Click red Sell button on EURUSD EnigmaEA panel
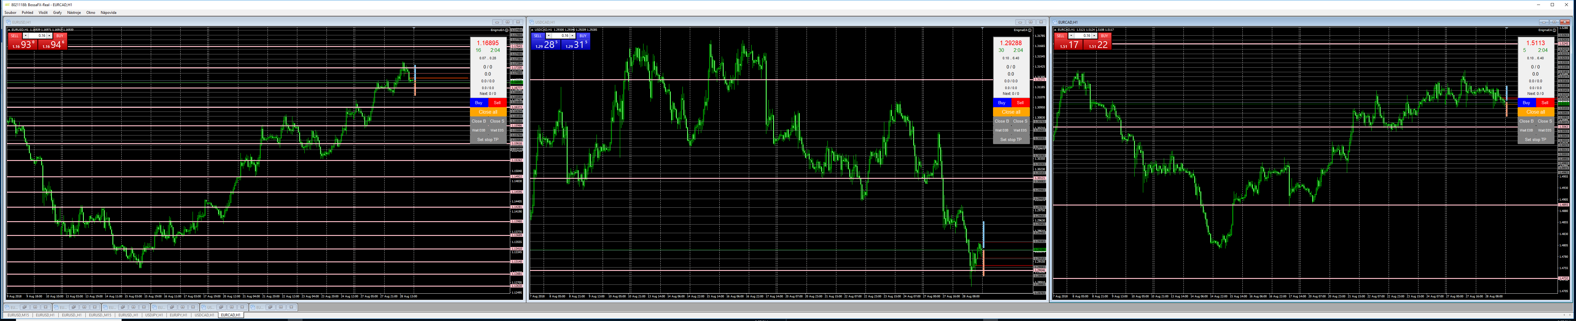1576x321 pixels. pyautogui.click(x=497, y=103)
